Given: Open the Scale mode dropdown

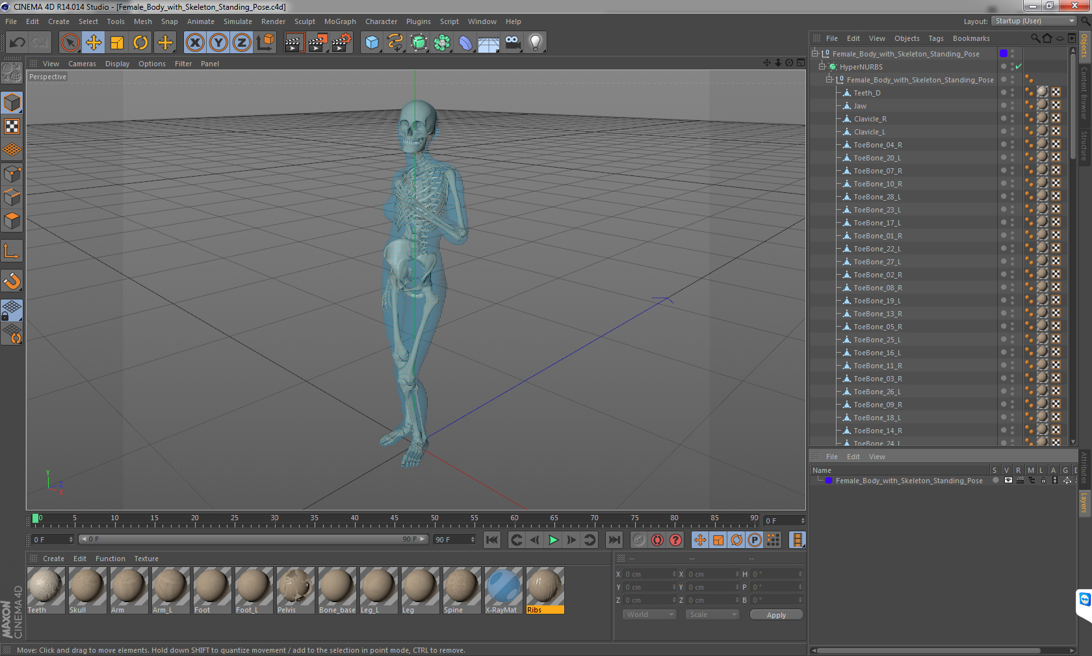Looking at the screenshot, I should tap(712, 614).
